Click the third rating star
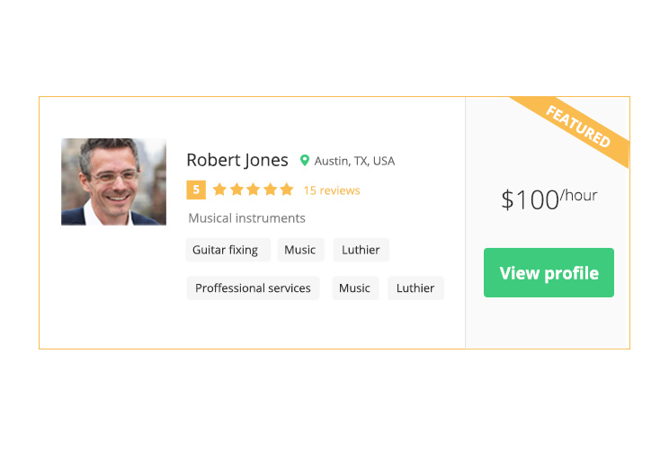 tap(253, 190)
